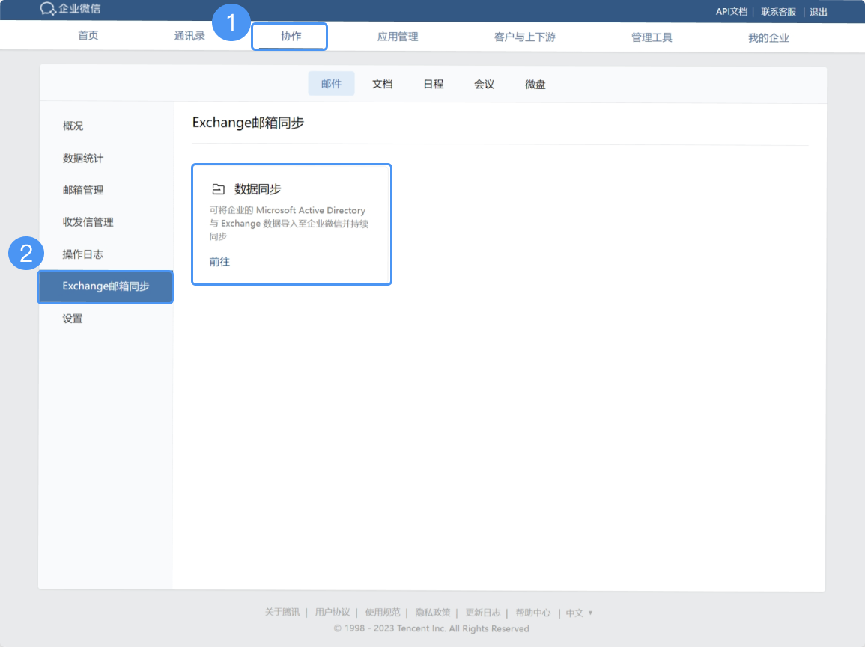This screenshot has height=647, width=865.
Task: Click the Microsoft Active Directory description text
Action: pyautogui.click(x=288, y=223)
